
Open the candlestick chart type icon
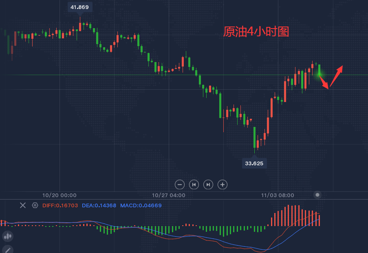tap(8, 236)
